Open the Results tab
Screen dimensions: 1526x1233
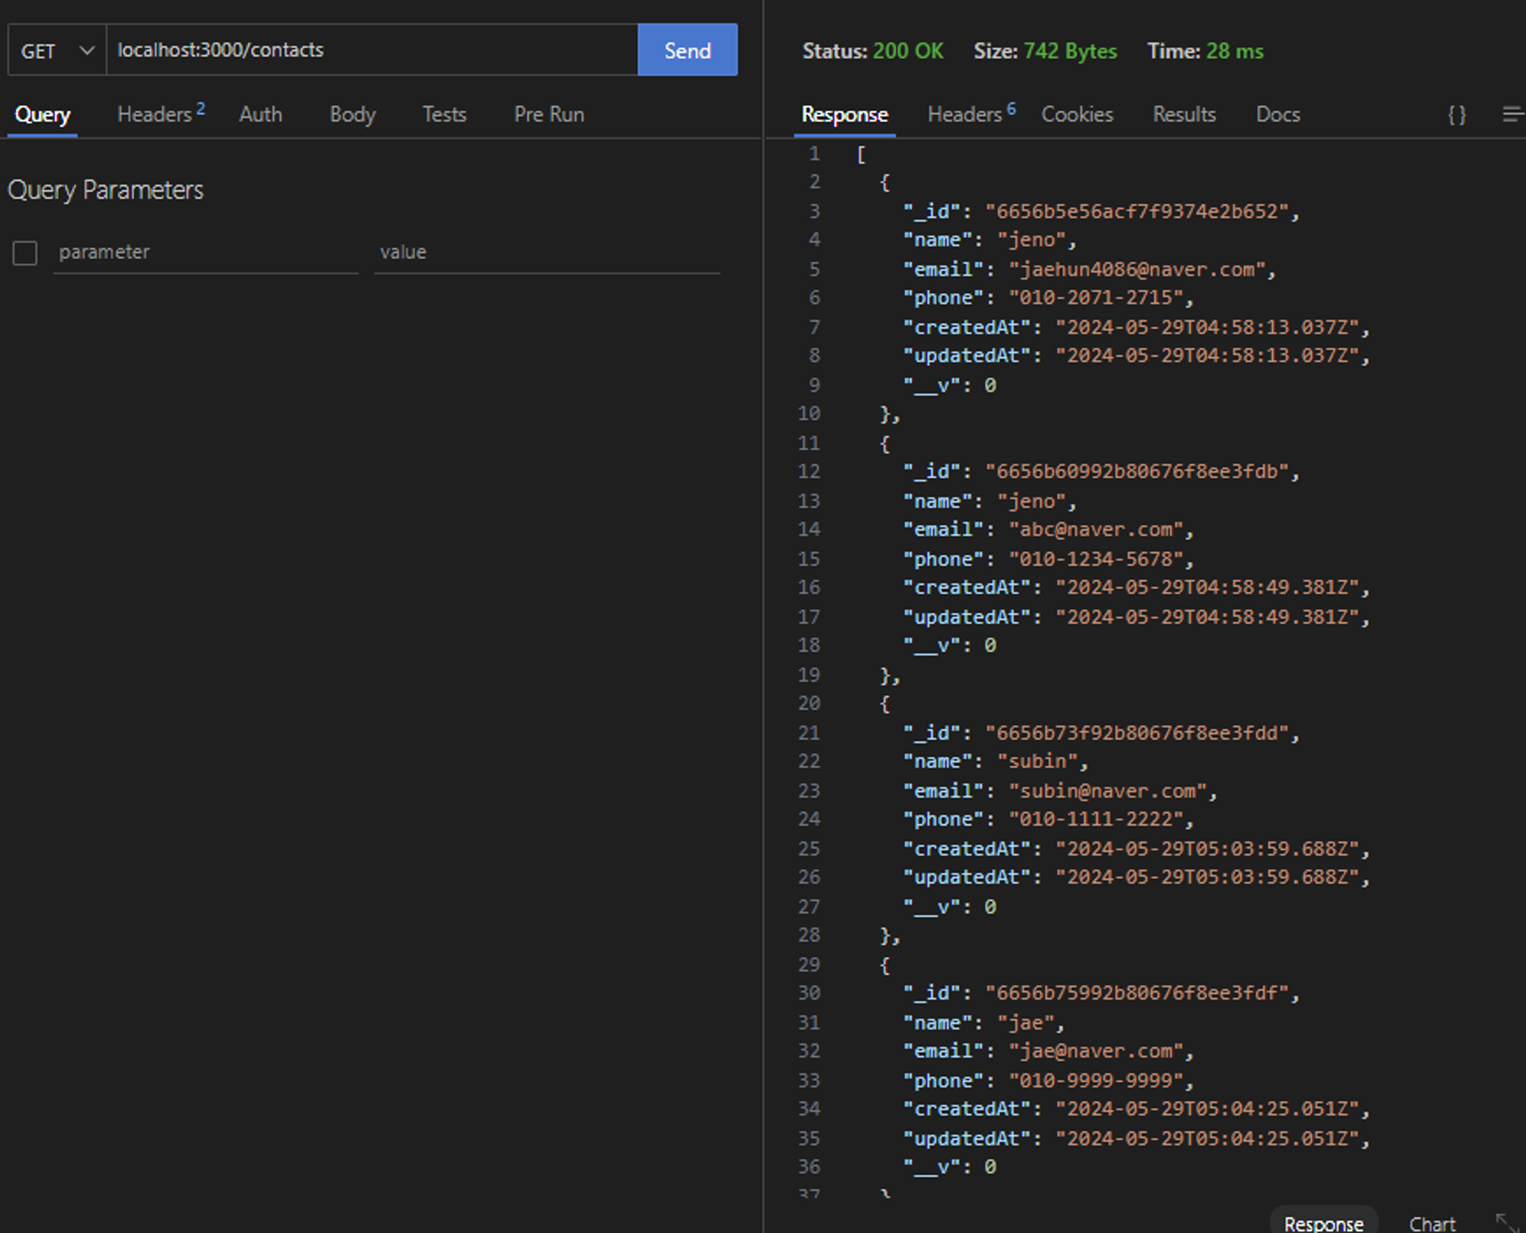point(1184,114)
